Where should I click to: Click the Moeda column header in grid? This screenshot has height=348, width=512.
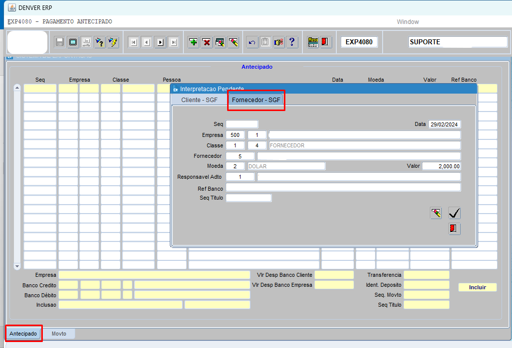click(x=376, y=80)
